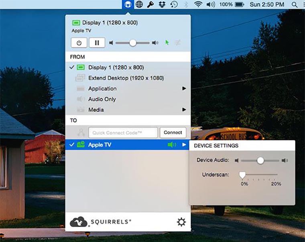Screen dimensions: 305x242
Task: Click the Device Audio slider handle
Action: 260,161
